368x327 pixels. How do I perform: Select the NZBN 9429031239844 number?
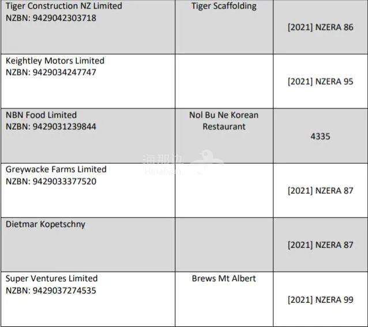[x=51, y=127]
